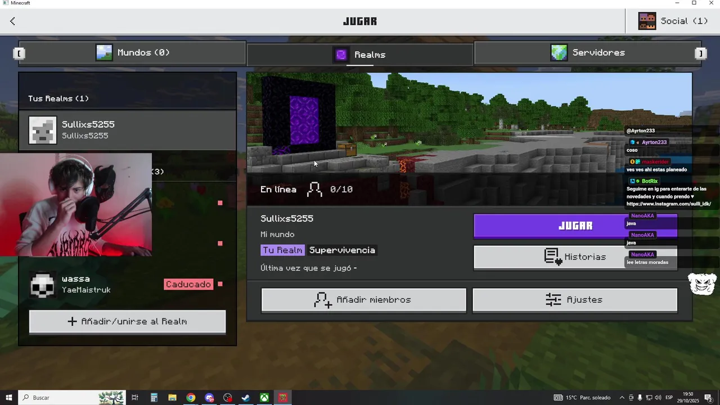Open the Social (1) panel
This screenshot has width=720, height=405.
(673, 21)
